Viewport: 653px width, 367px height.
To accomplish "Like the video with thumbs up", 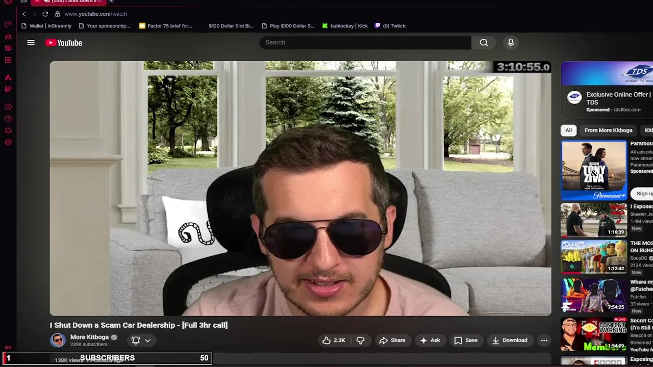I will pyautogui.click(x=334, y=340).
